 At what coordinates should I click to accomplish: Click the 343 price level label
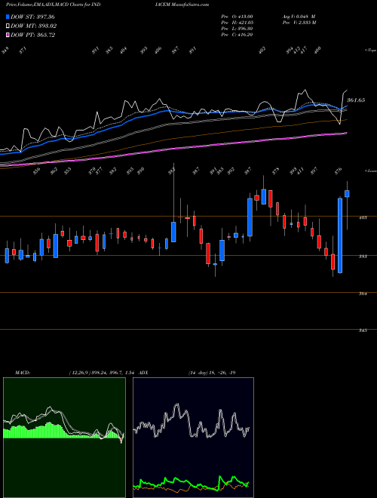[363, 330]
